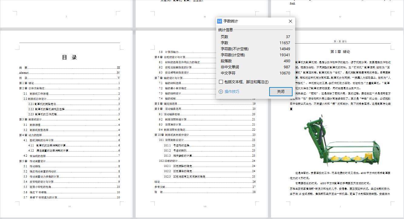
Task: Click the 非中文单词 value 987
Action: click(x=287, y=67)
